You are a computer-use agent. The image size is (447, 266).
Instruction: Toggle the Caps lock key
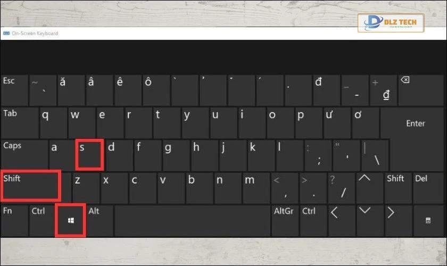[x=24, y=155]
